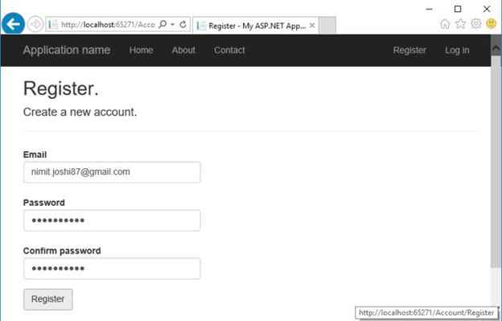This screenshot has height=321, width=502.
Task: Click the Password field label
Action: tap(44, 203)
